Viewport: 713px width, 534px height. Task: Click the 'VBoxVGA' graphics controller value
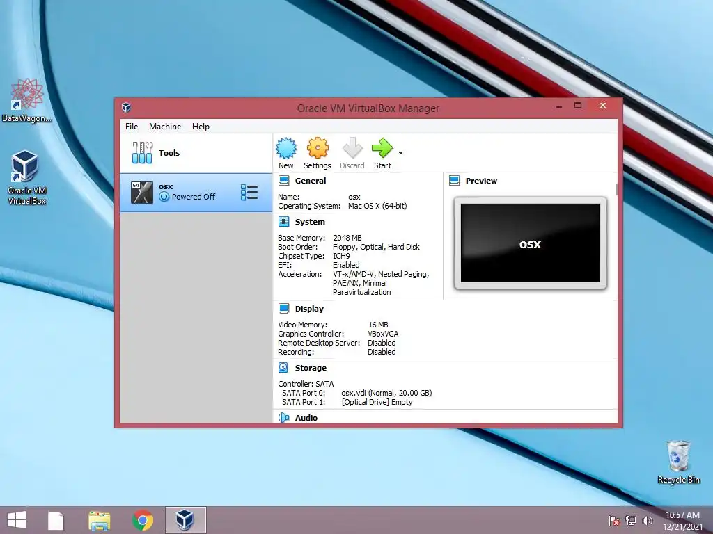coord(383,334)
